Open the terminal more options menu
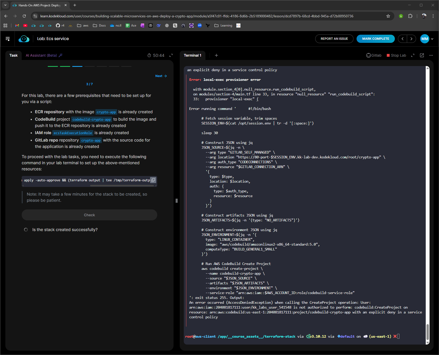This screenshot has width=439, height=355. click(431, 55)
